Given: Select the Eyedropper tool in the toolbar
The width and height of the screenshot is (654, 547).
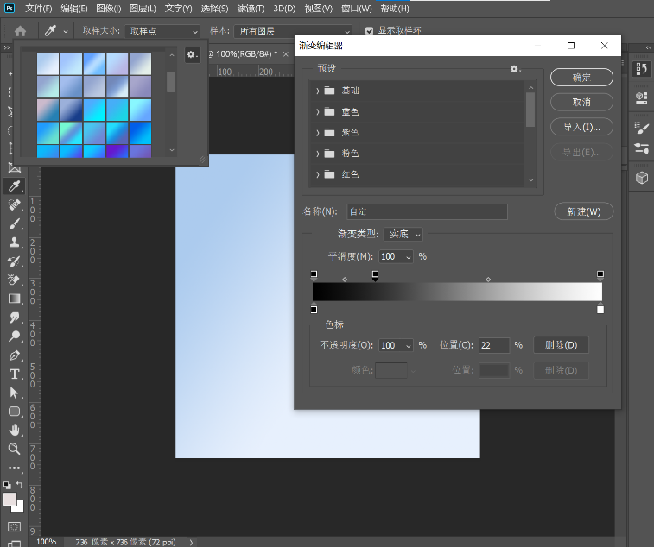Looking at the screenshot, I should click(14, 186).
